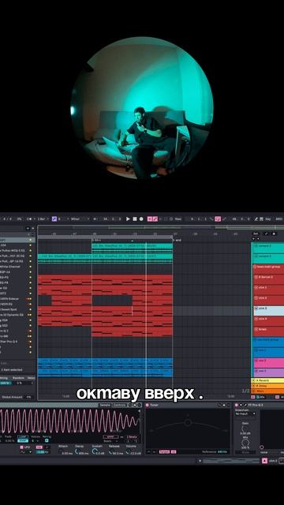Toggle the pink Draw Mode button
The height and width of the screenshot is (505, 284).
tap(218, 219)
